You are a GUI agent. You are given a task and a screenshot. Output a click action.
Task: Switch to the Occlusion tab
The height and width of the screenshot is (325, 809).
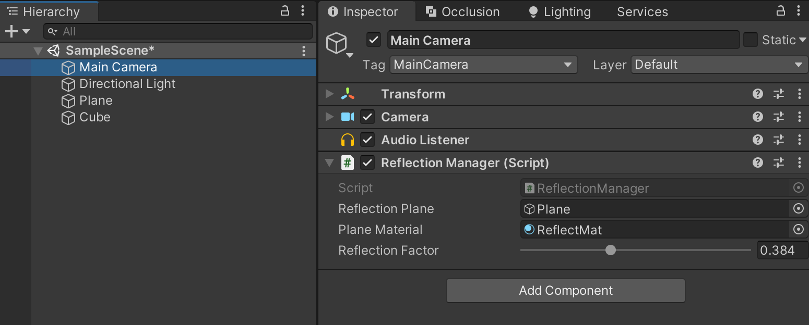[462, 12]
